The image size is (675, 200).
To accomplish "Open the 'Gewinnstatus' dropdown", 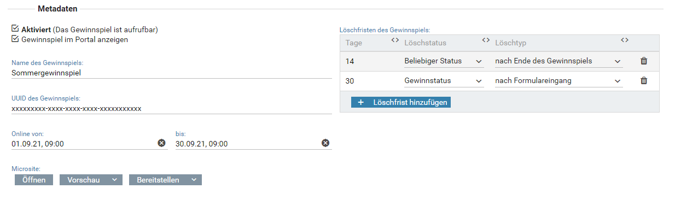I will tap(444, 80).
